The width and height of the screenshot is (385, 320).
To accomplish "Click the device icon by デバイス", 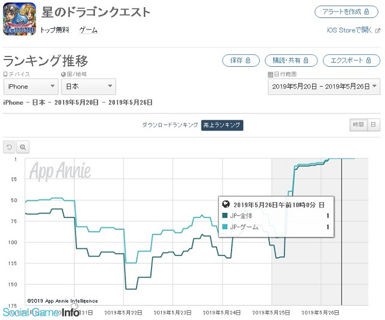I will click(5, 74).
